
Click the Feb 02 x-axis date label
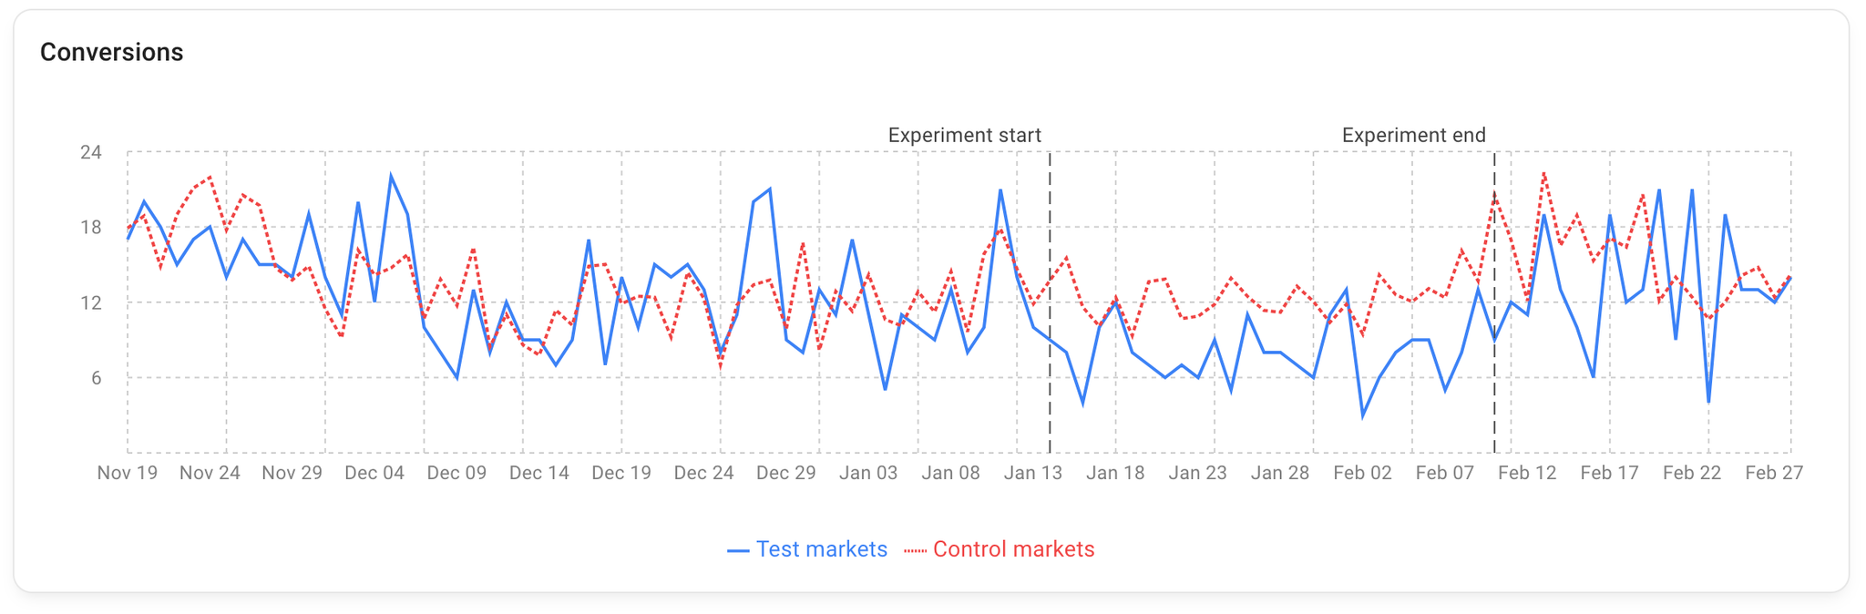pyautogui.click(x=1362, y=473)
